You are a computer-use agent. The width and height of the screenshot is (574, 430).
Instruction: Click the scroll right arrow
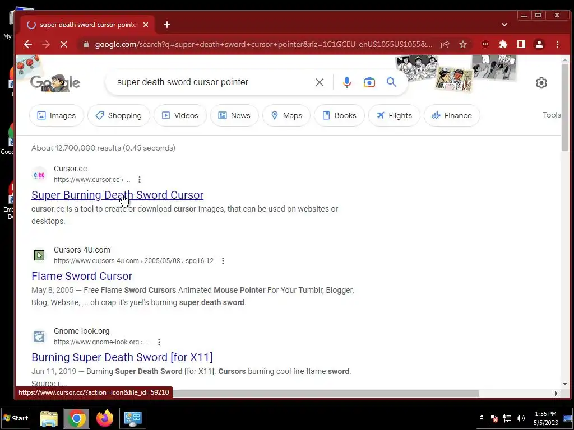click(556, 394)
